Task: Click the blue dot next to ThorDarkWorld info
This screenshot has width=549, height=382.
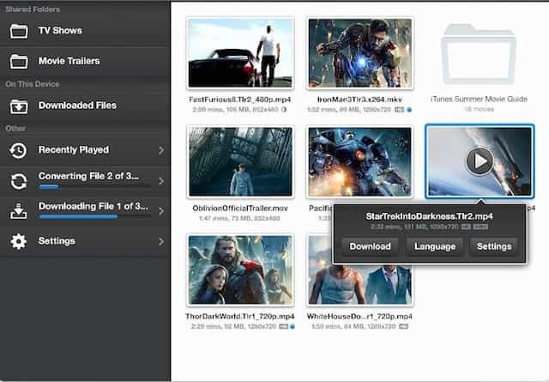Action: [293, 326]
